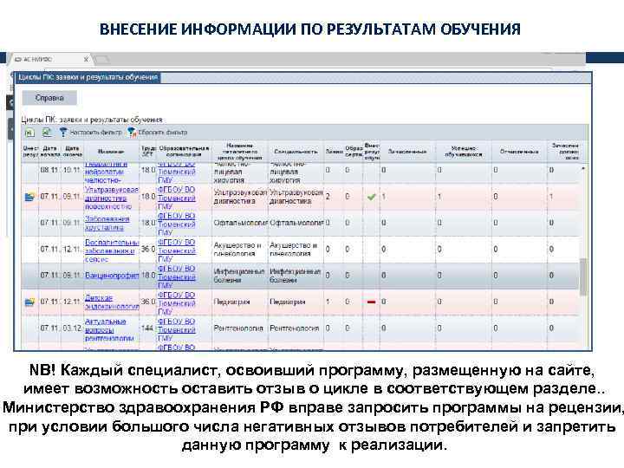
Task: Sort by the Дата окончания column header
Action: [x=72, y=151]
